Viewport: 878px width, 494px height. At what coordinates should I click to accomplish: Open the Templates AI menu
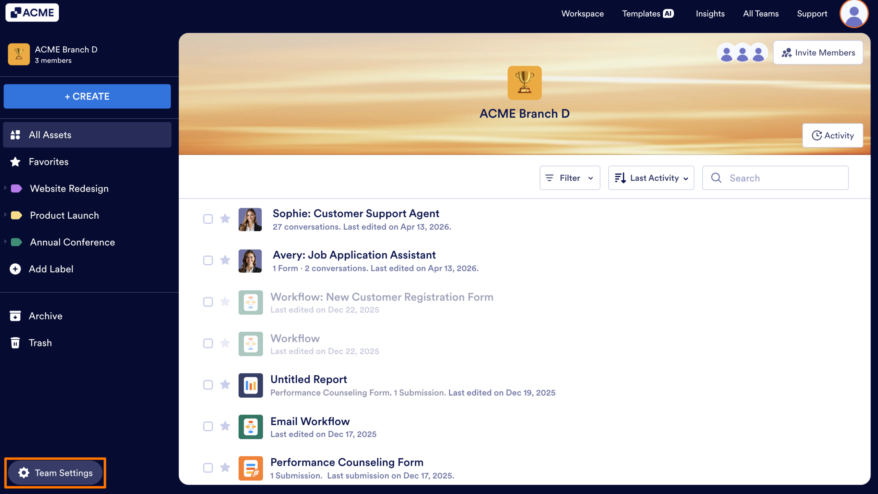648,14
